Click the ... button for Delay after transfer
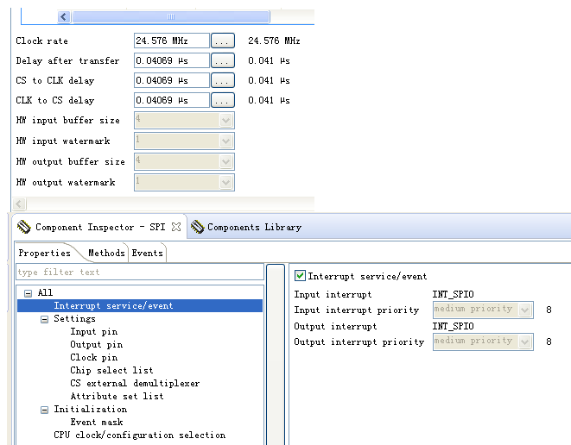Screen dimensions: 571x445 point(223,60)
